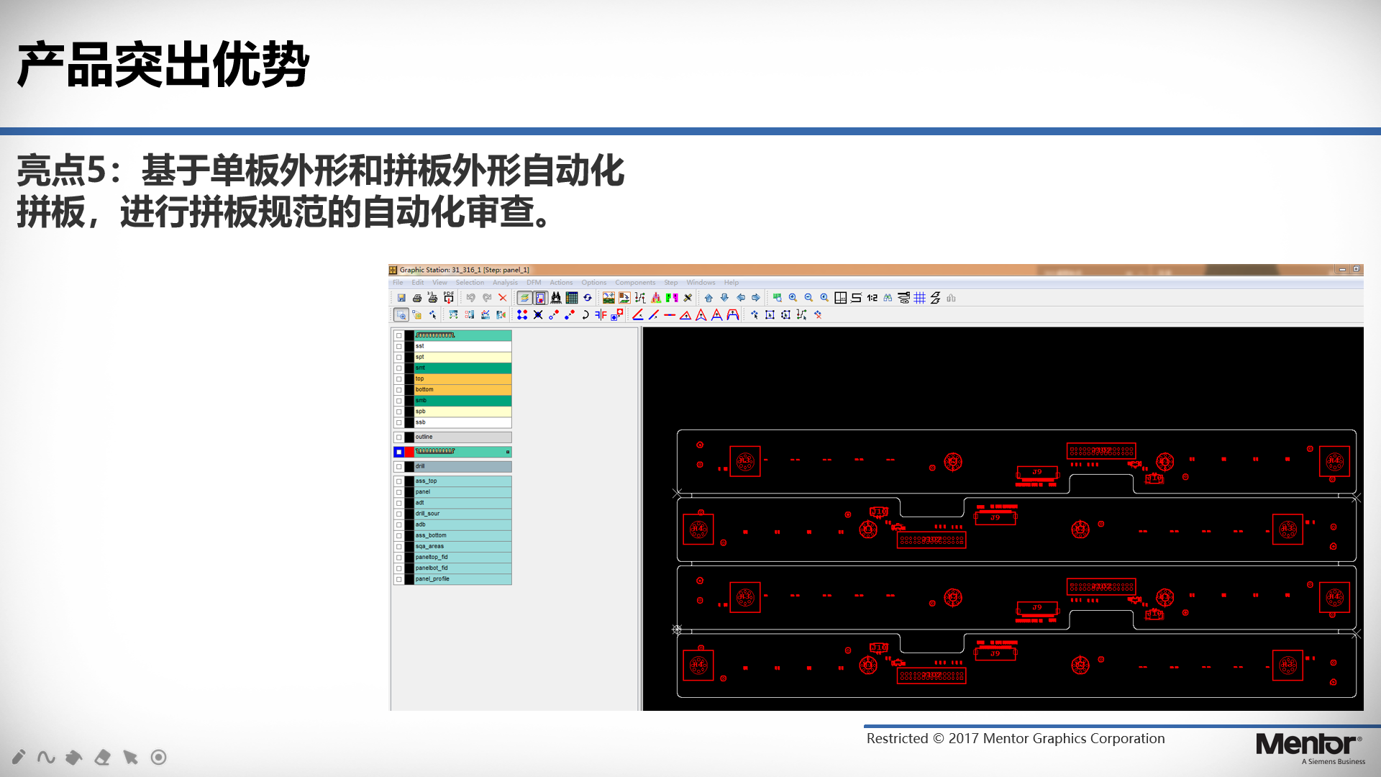Click the four blue dots snap icon
The width and height of the screenshot is (1381, 777).
click(522, 315)
